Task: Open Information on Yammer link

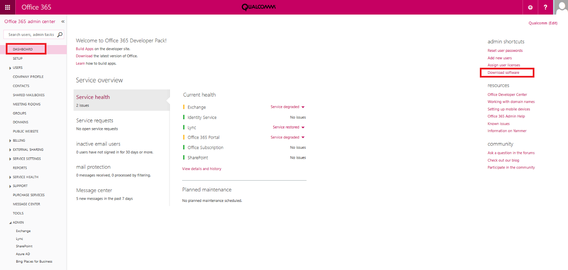Action: (x=507, y=131)
